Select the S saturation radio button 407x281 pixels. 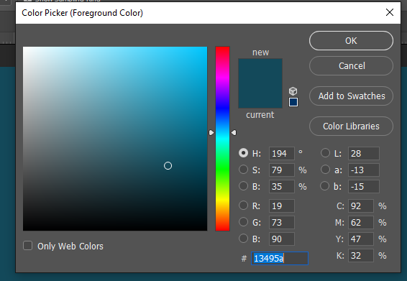[243, 170]
